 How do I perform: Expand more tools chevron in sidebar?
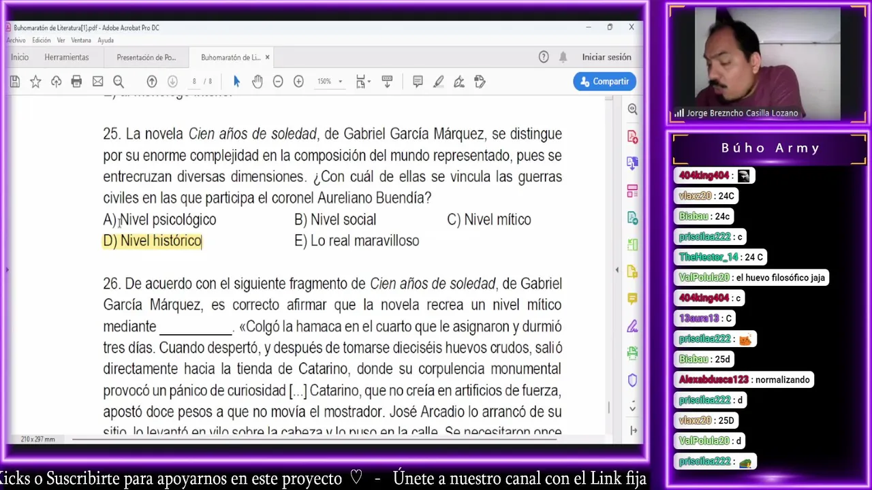click(x=632, y=408)
